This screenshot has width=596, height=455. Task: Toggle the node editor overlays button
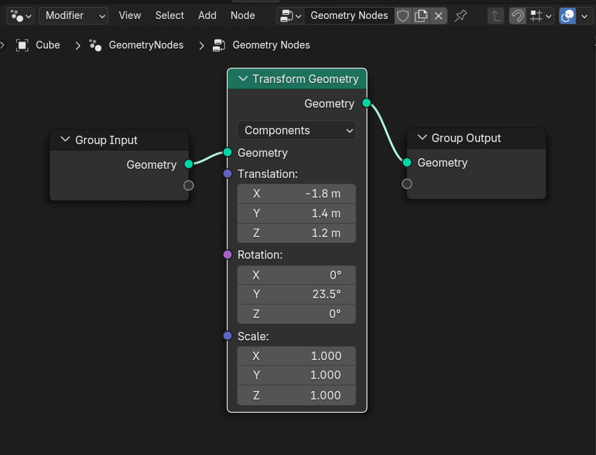click(567, 16)
